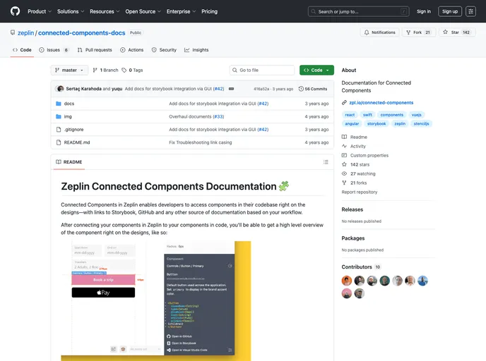Fork the repository
This screenshot has width=486, height=361.
point(419,32)
